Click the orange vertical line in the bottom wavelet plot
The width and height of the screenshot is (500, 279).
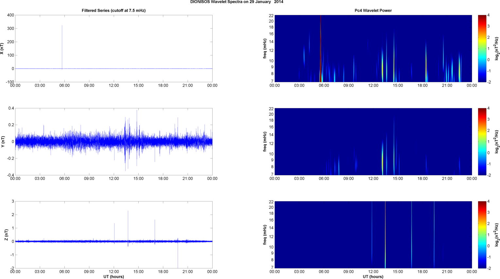[385, 235]
